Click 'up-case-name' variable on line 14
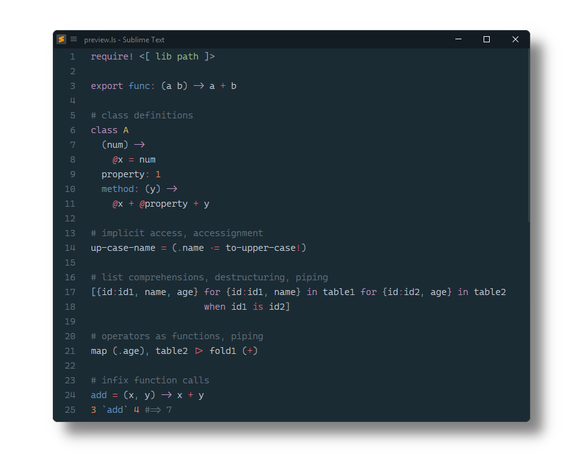The height and width of the screenshot is (460, 583). point(123,248)
